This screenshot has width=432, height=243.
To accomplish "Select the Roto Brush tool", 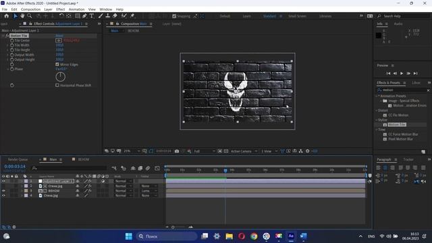I will [124, 16].
